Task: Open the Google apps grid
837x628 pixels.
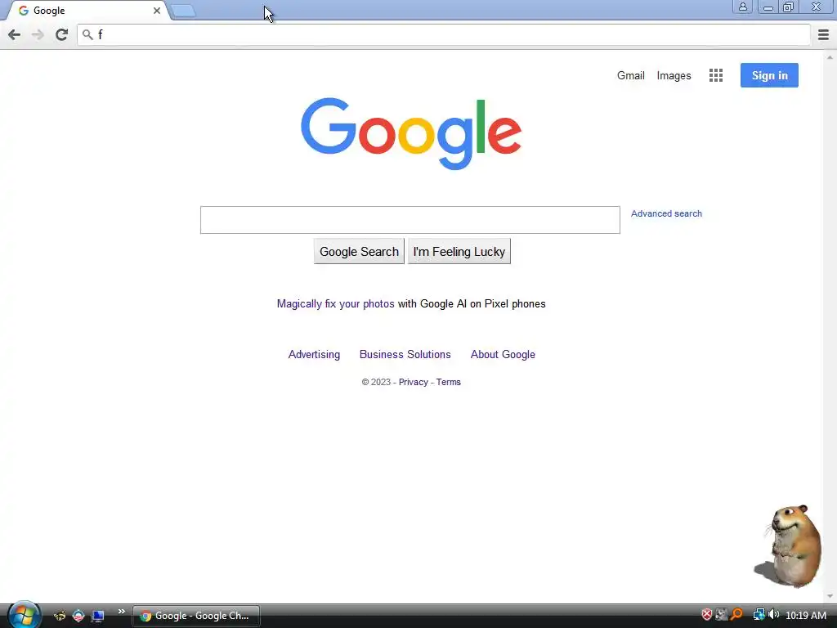Action: [x=716, y=75]
